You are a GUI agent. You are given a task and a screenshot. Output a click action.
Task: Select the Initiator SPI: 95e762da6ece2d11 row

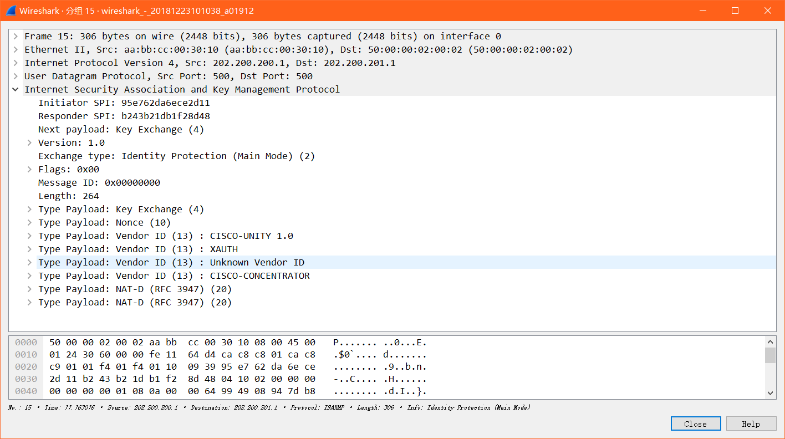pyautogui.click(x=124, y=103)
